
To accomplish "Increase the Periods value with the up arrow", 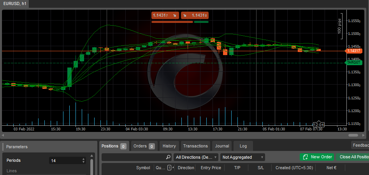I will (x=83, y=159).
